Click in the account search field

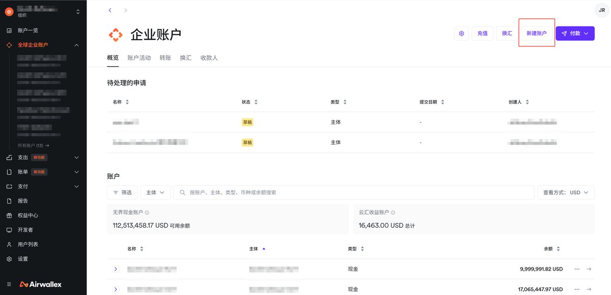[354, 193]
